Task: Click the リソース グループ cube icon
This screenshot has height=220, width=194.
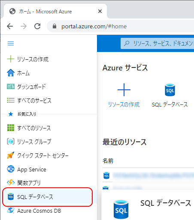Action: (11, 141)
